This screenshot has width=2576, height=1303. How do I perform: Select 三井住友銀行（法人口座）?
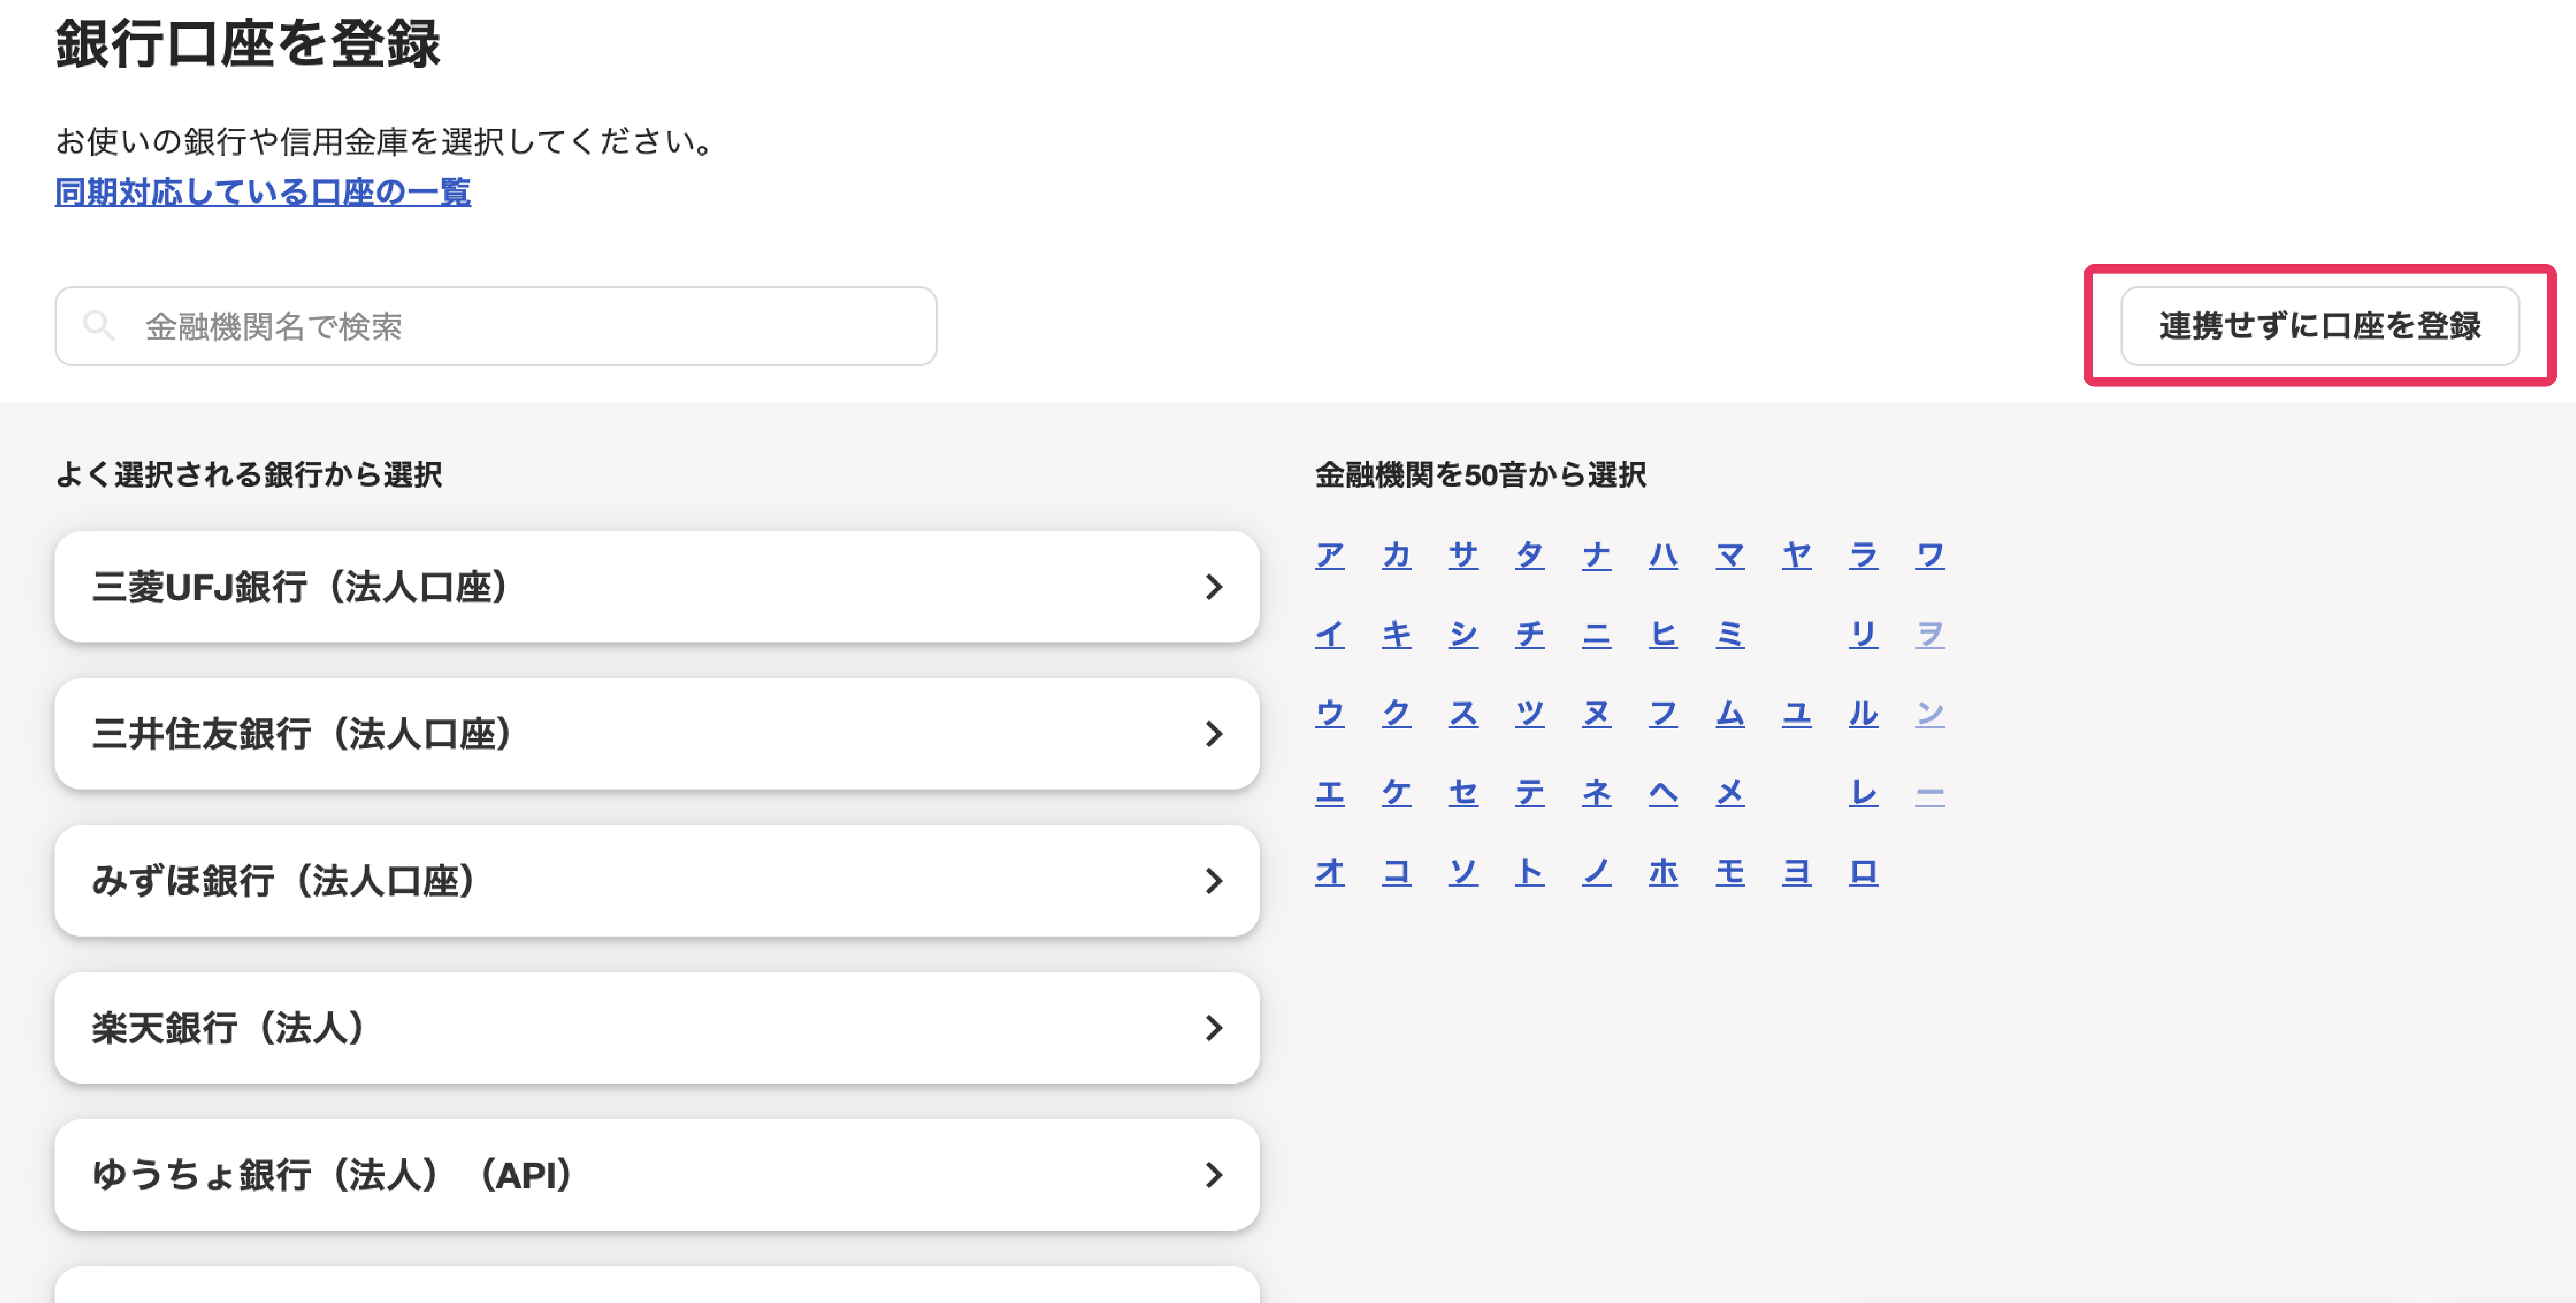point(657,734)
